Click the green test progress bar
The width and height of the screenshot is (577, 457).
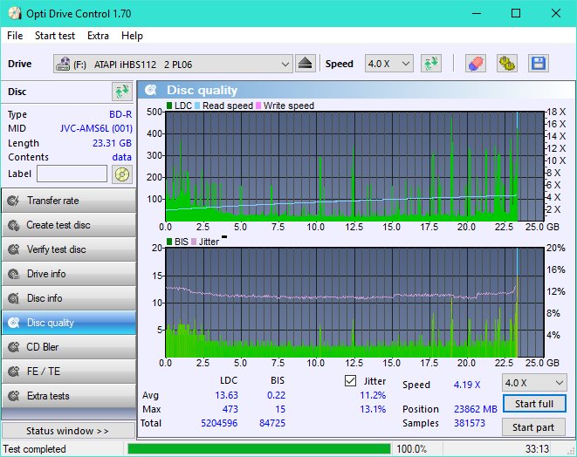[x=259, y=449]
